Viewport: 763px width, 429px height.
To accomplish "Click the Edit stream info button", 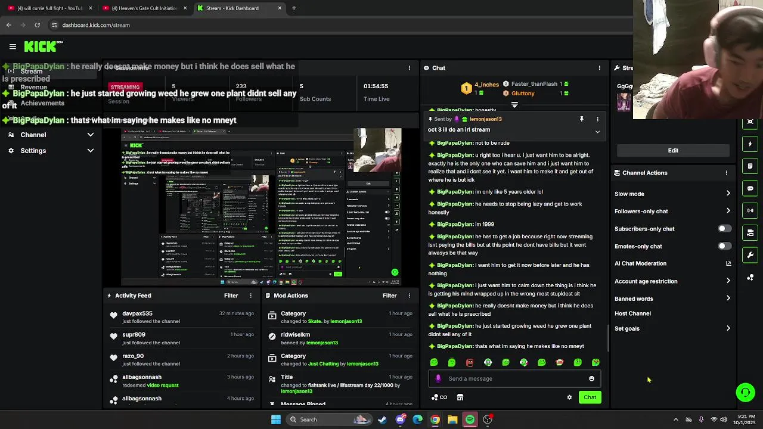I will (x=673, y=151).
